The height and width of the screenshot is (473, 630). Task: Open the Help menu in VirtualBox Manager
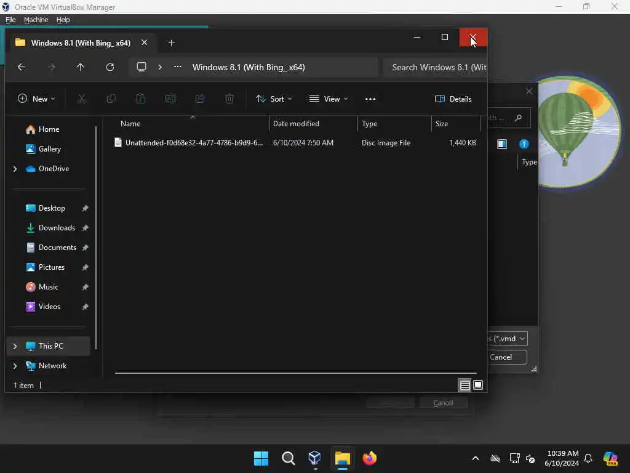click(63, 20)
